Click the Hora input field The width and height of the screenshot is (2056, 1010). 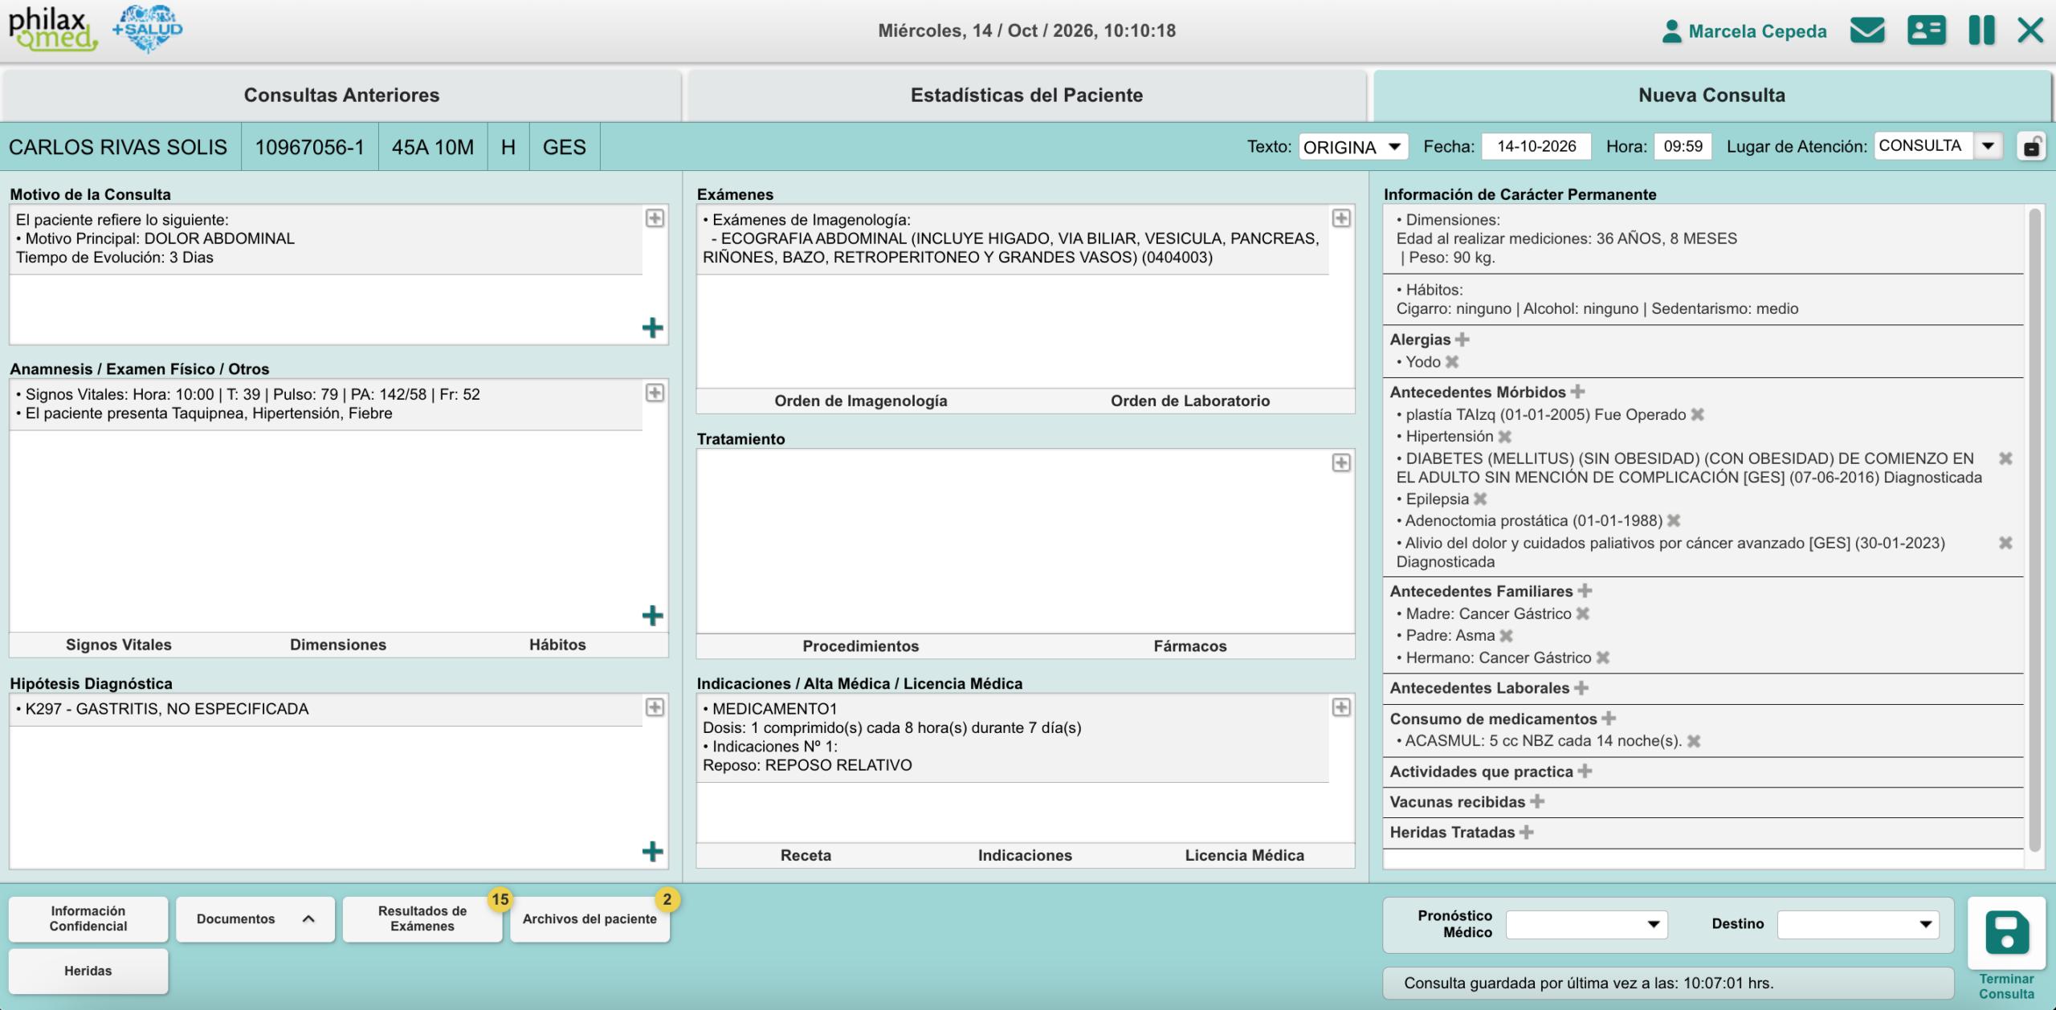tap(1683, 147)
